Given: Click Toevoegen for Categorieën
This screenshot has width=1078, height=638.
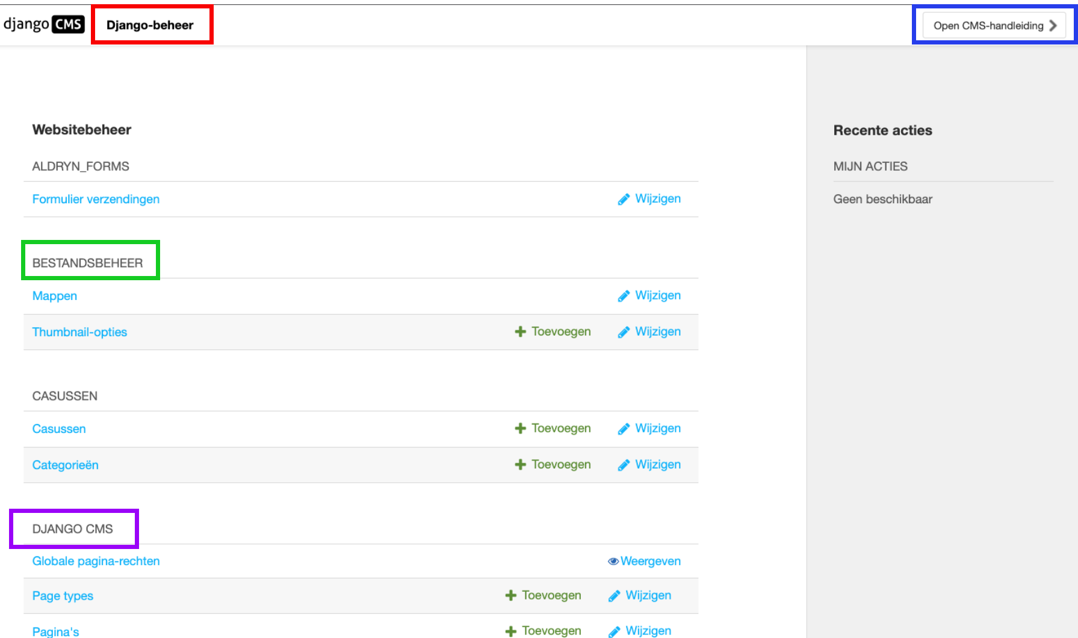Looking at the screenshot, I should tap(553, 465).
